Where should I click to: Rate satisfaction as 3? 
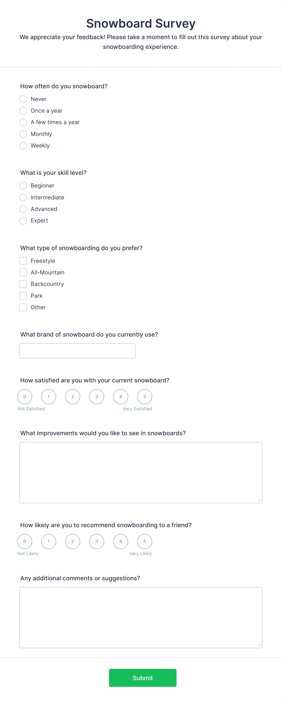(x=96, y=396)
